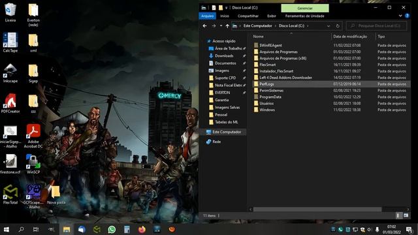Open WhatsApp from the taskbar
418x235 pixels.
[x=112, y=229]
